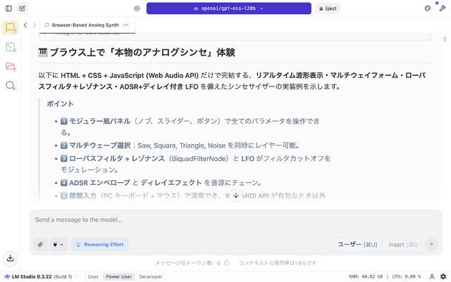Click the attach file paperclip icon
Viewport: 451px width, 282px height.
click(x=41, y=245)
